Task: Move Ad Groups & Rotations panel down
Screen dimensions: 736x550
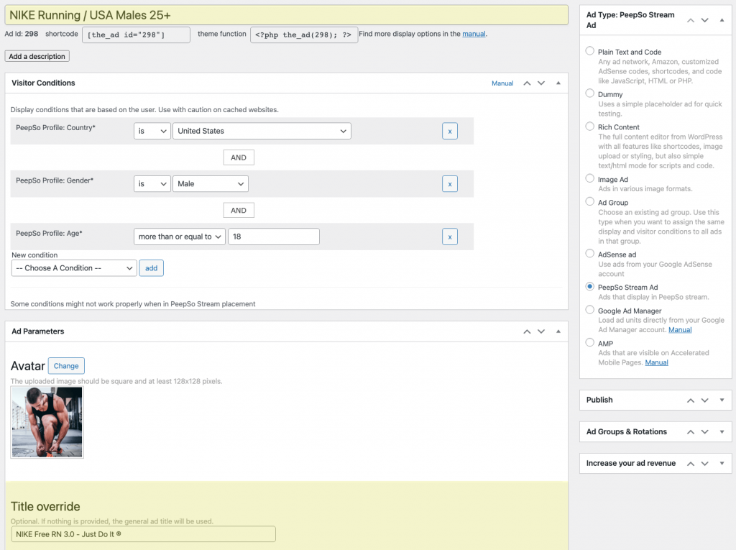Action: [x=704, y=432]
